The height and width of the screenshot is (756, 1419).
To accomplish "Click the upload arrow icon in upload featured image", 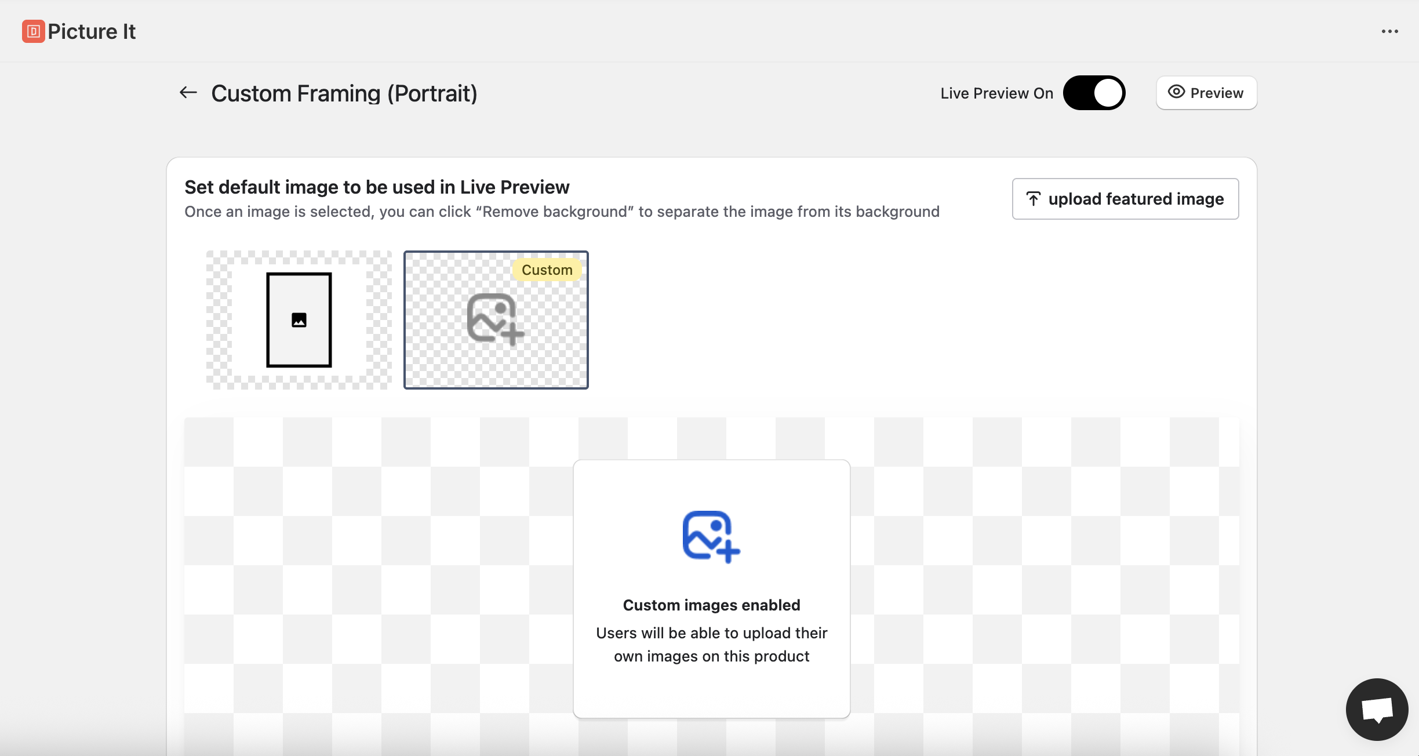I will [1034, 198].
